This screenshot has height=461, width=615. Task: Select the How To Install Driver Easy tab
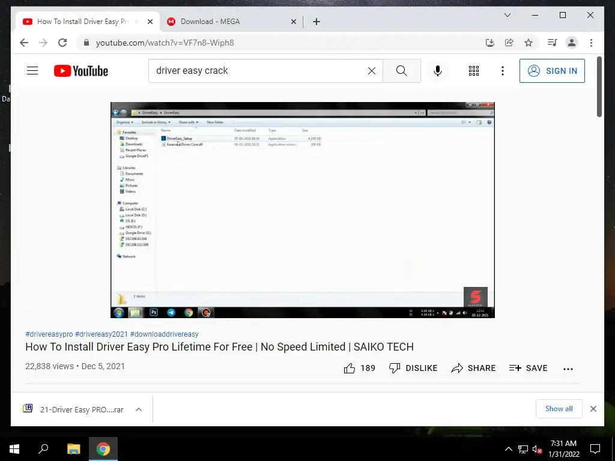click(82, 22)
